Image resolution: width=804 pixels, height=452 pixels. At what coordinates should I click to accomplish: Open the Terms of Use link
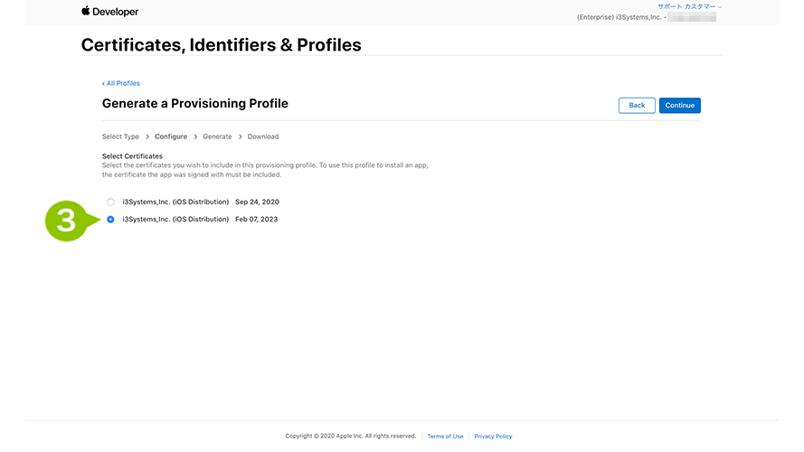coord(445,436)
